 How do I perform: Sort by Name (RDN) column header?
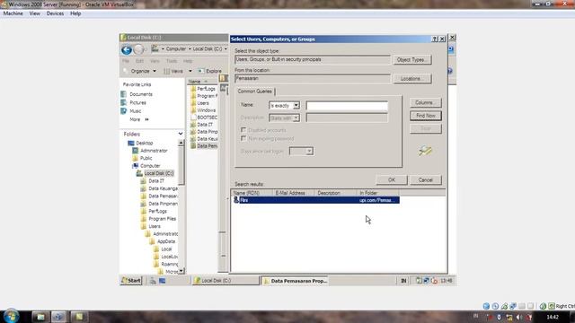coord(252,193)
